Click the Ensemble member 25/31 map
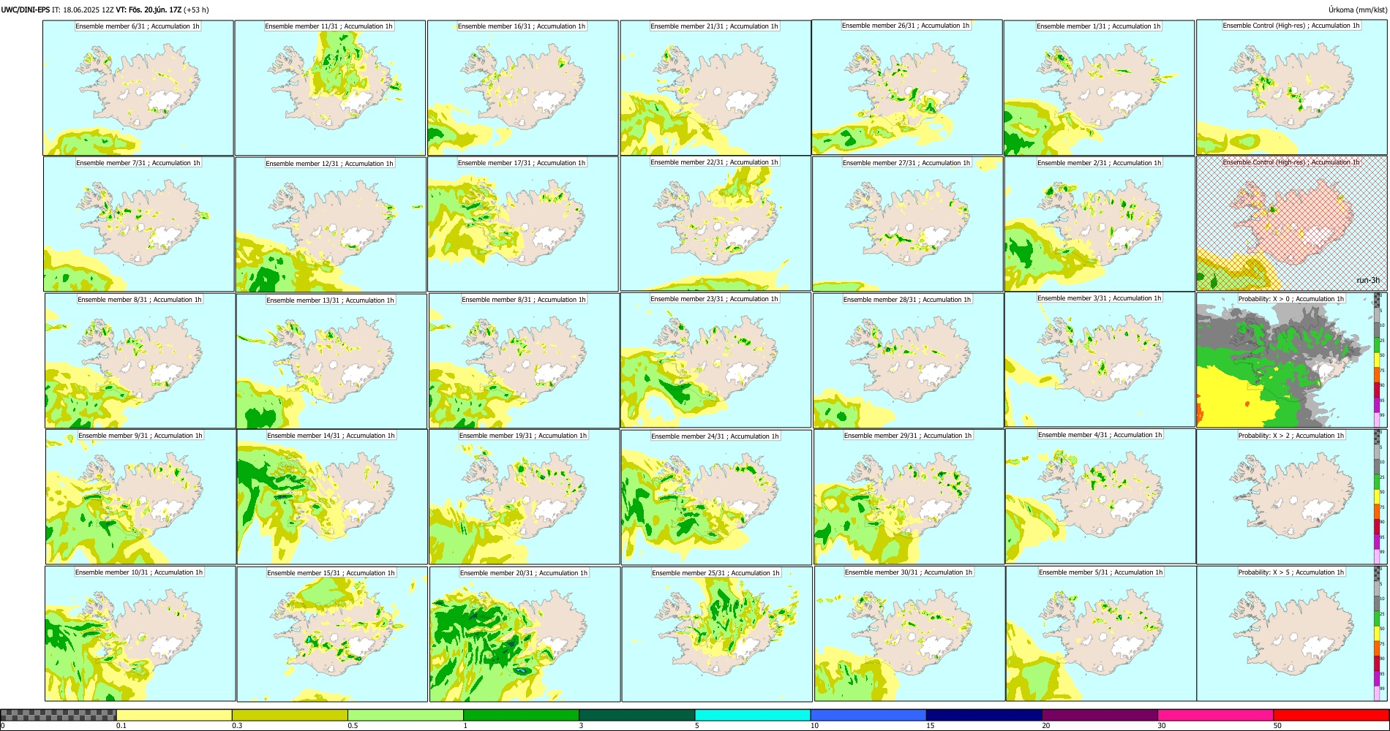The image size is (1390, 731). [717, 635]
